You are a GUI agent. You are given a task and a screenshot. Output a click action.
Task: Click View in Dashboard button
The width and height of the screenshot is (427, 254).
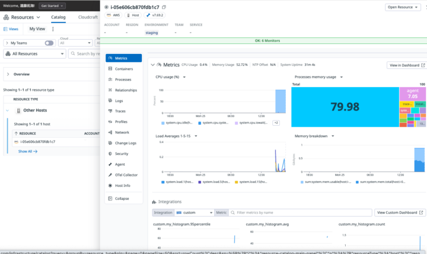407,65
